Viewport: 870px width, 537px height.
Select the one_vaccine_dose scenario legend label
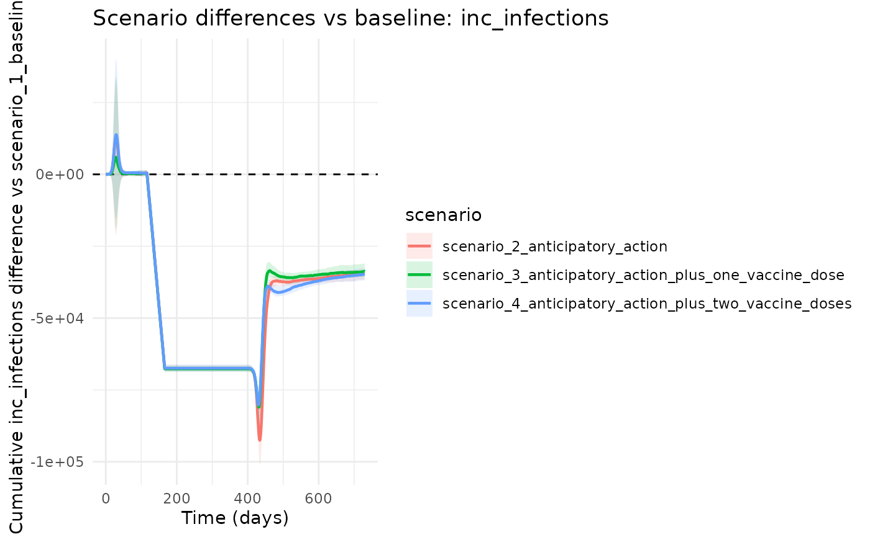pyautogui.click(x=643, y=275)
